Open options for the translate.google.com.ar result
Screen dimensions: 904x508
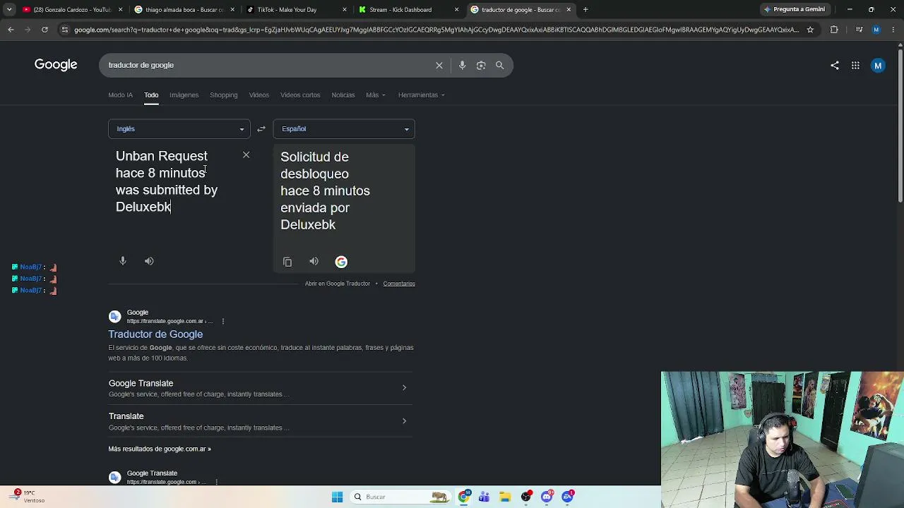pyautogui.click(x=223, y=322)
